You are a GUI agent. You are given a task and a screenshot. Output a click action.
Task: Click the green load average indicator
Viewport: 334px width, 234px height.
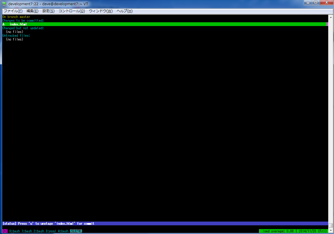tap(278, 231)
